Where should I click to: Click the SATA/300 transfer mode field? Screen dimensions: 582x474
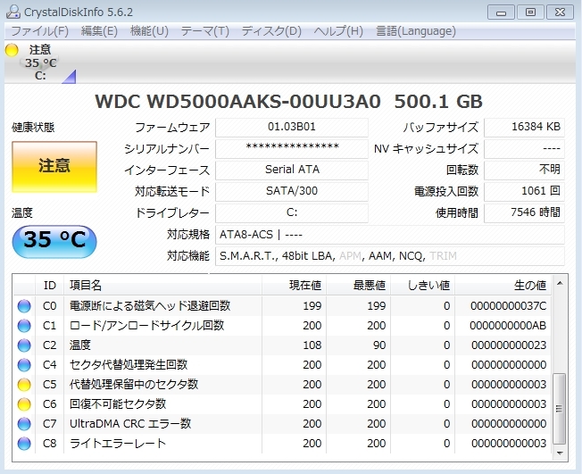(292, 191)
